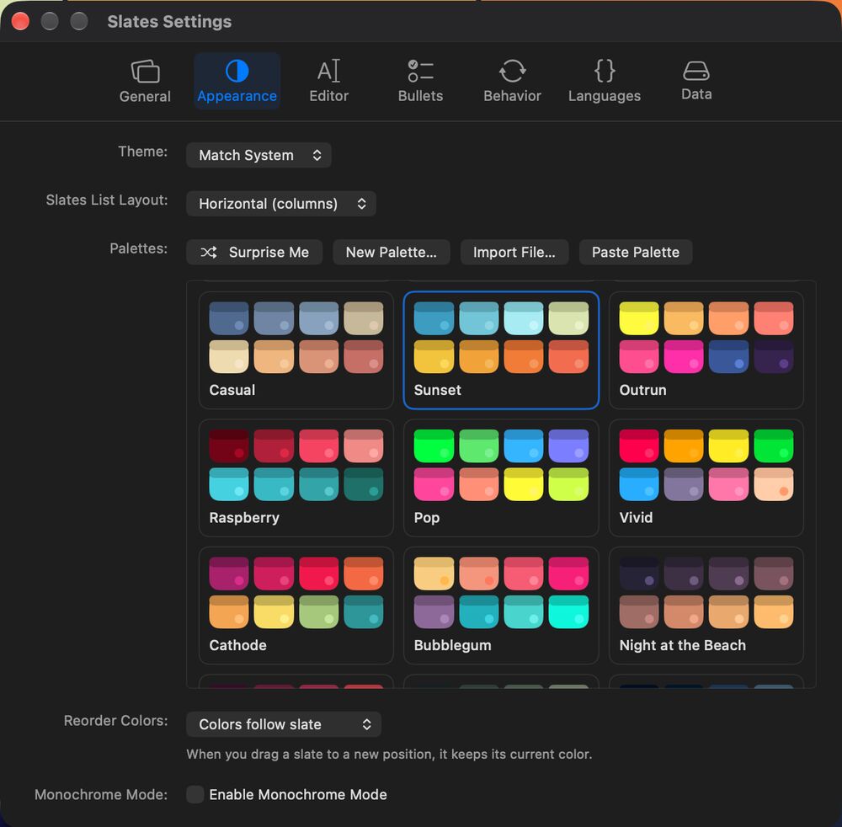Switch to the Languages tab label
The width and height of the screenshot is (842, 827).
point(604,96)
